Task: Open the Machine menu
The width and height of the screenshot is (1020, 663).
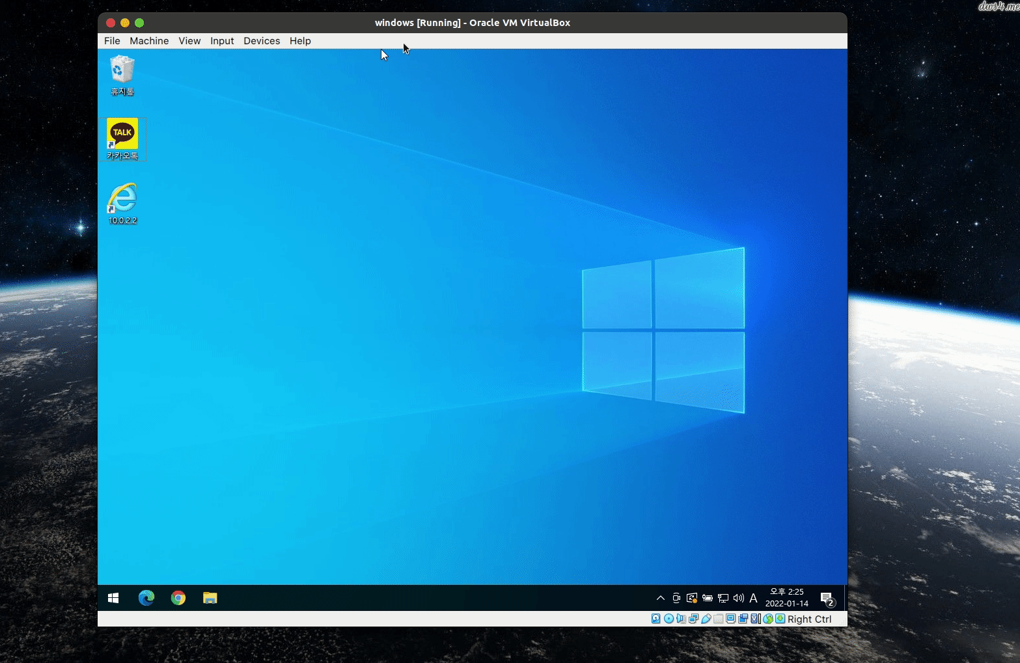Action: pyautogui.click(x=149, y=40)
